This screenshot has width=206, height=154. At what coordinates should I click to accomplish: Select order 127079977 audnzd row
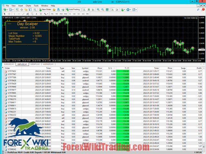(103, 90)
